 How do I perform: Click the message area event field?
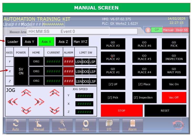tap(82, 32)
